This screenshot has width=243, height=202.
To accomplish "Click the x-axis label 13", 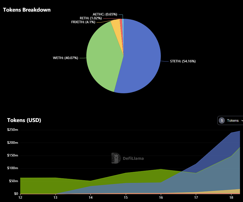I will (x=55, y=198).
